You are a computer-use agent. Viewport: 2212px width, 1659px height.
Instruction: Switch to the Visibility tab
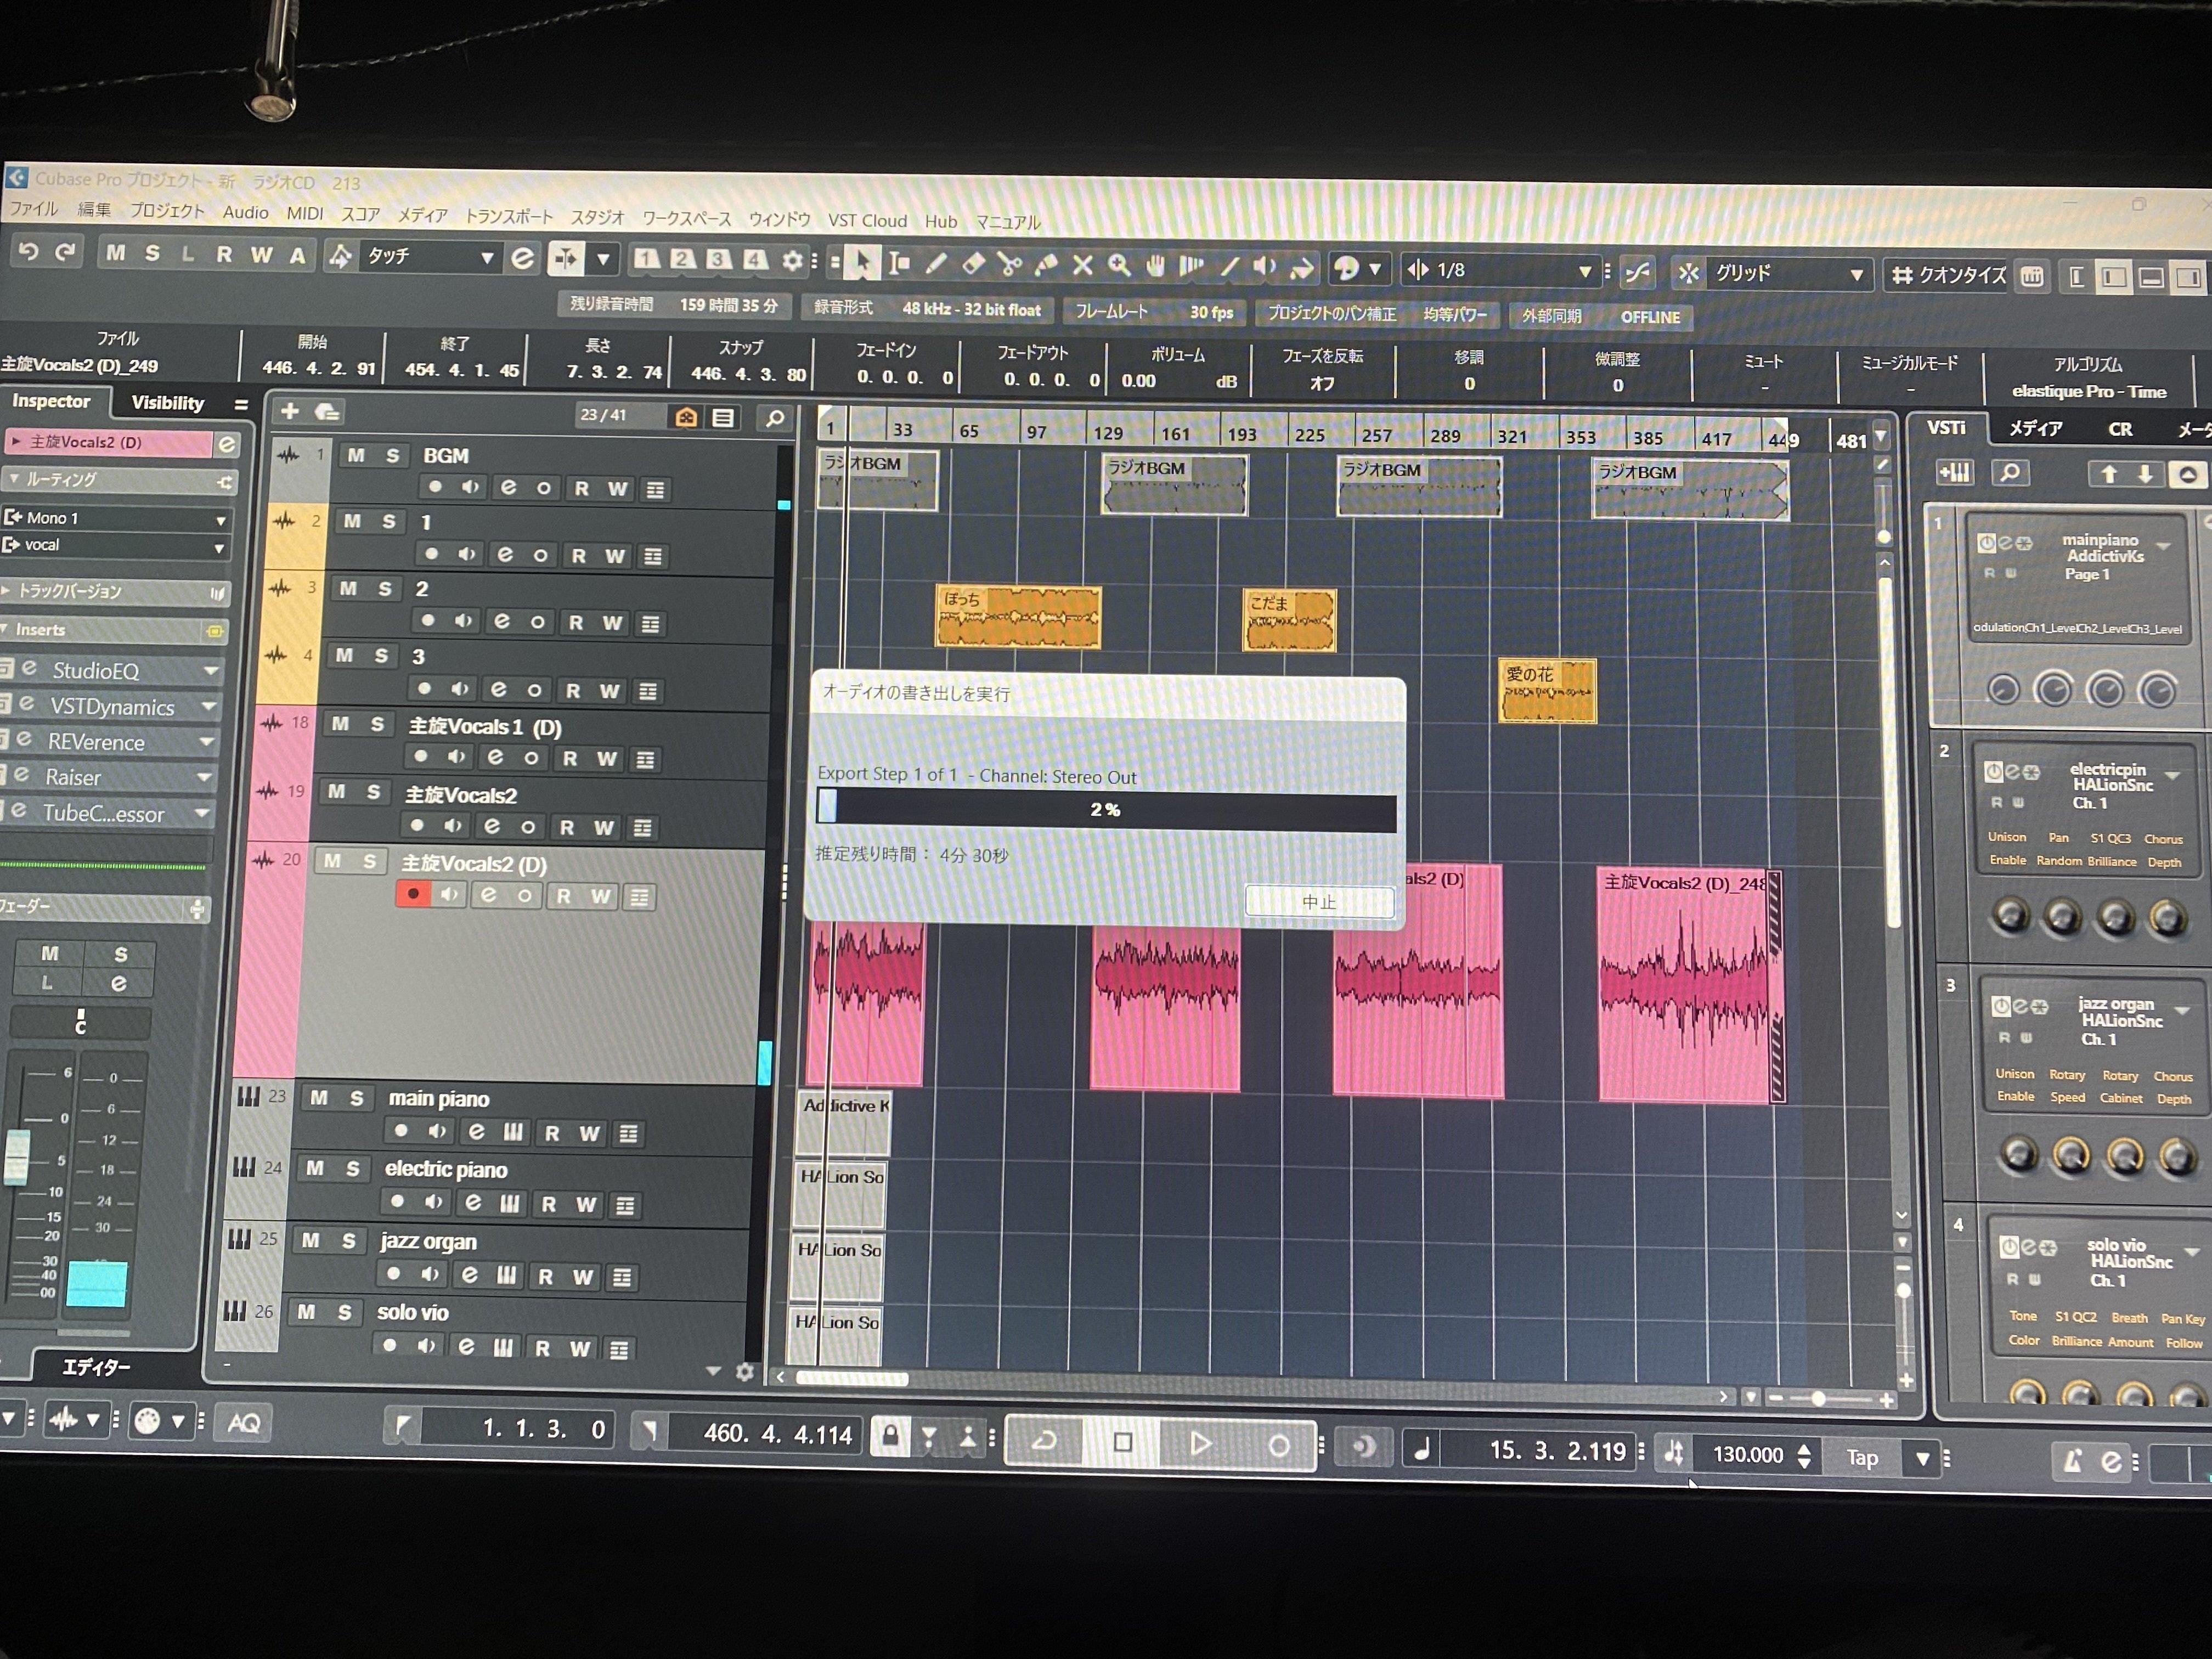point(167,403)
